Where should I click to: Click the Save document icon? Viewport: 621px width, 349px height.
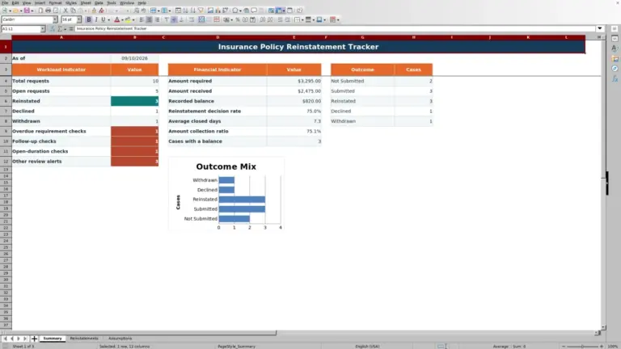[27, 11]
